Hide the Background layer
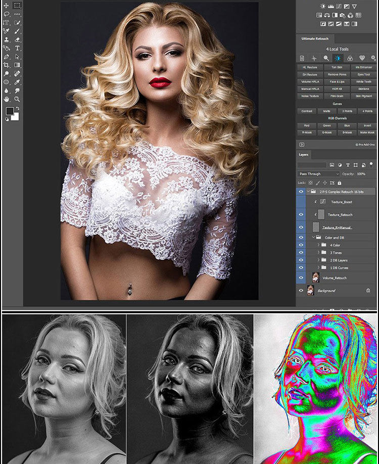The height and width of the screenshot is (464, 379). (x=301, y=290)
